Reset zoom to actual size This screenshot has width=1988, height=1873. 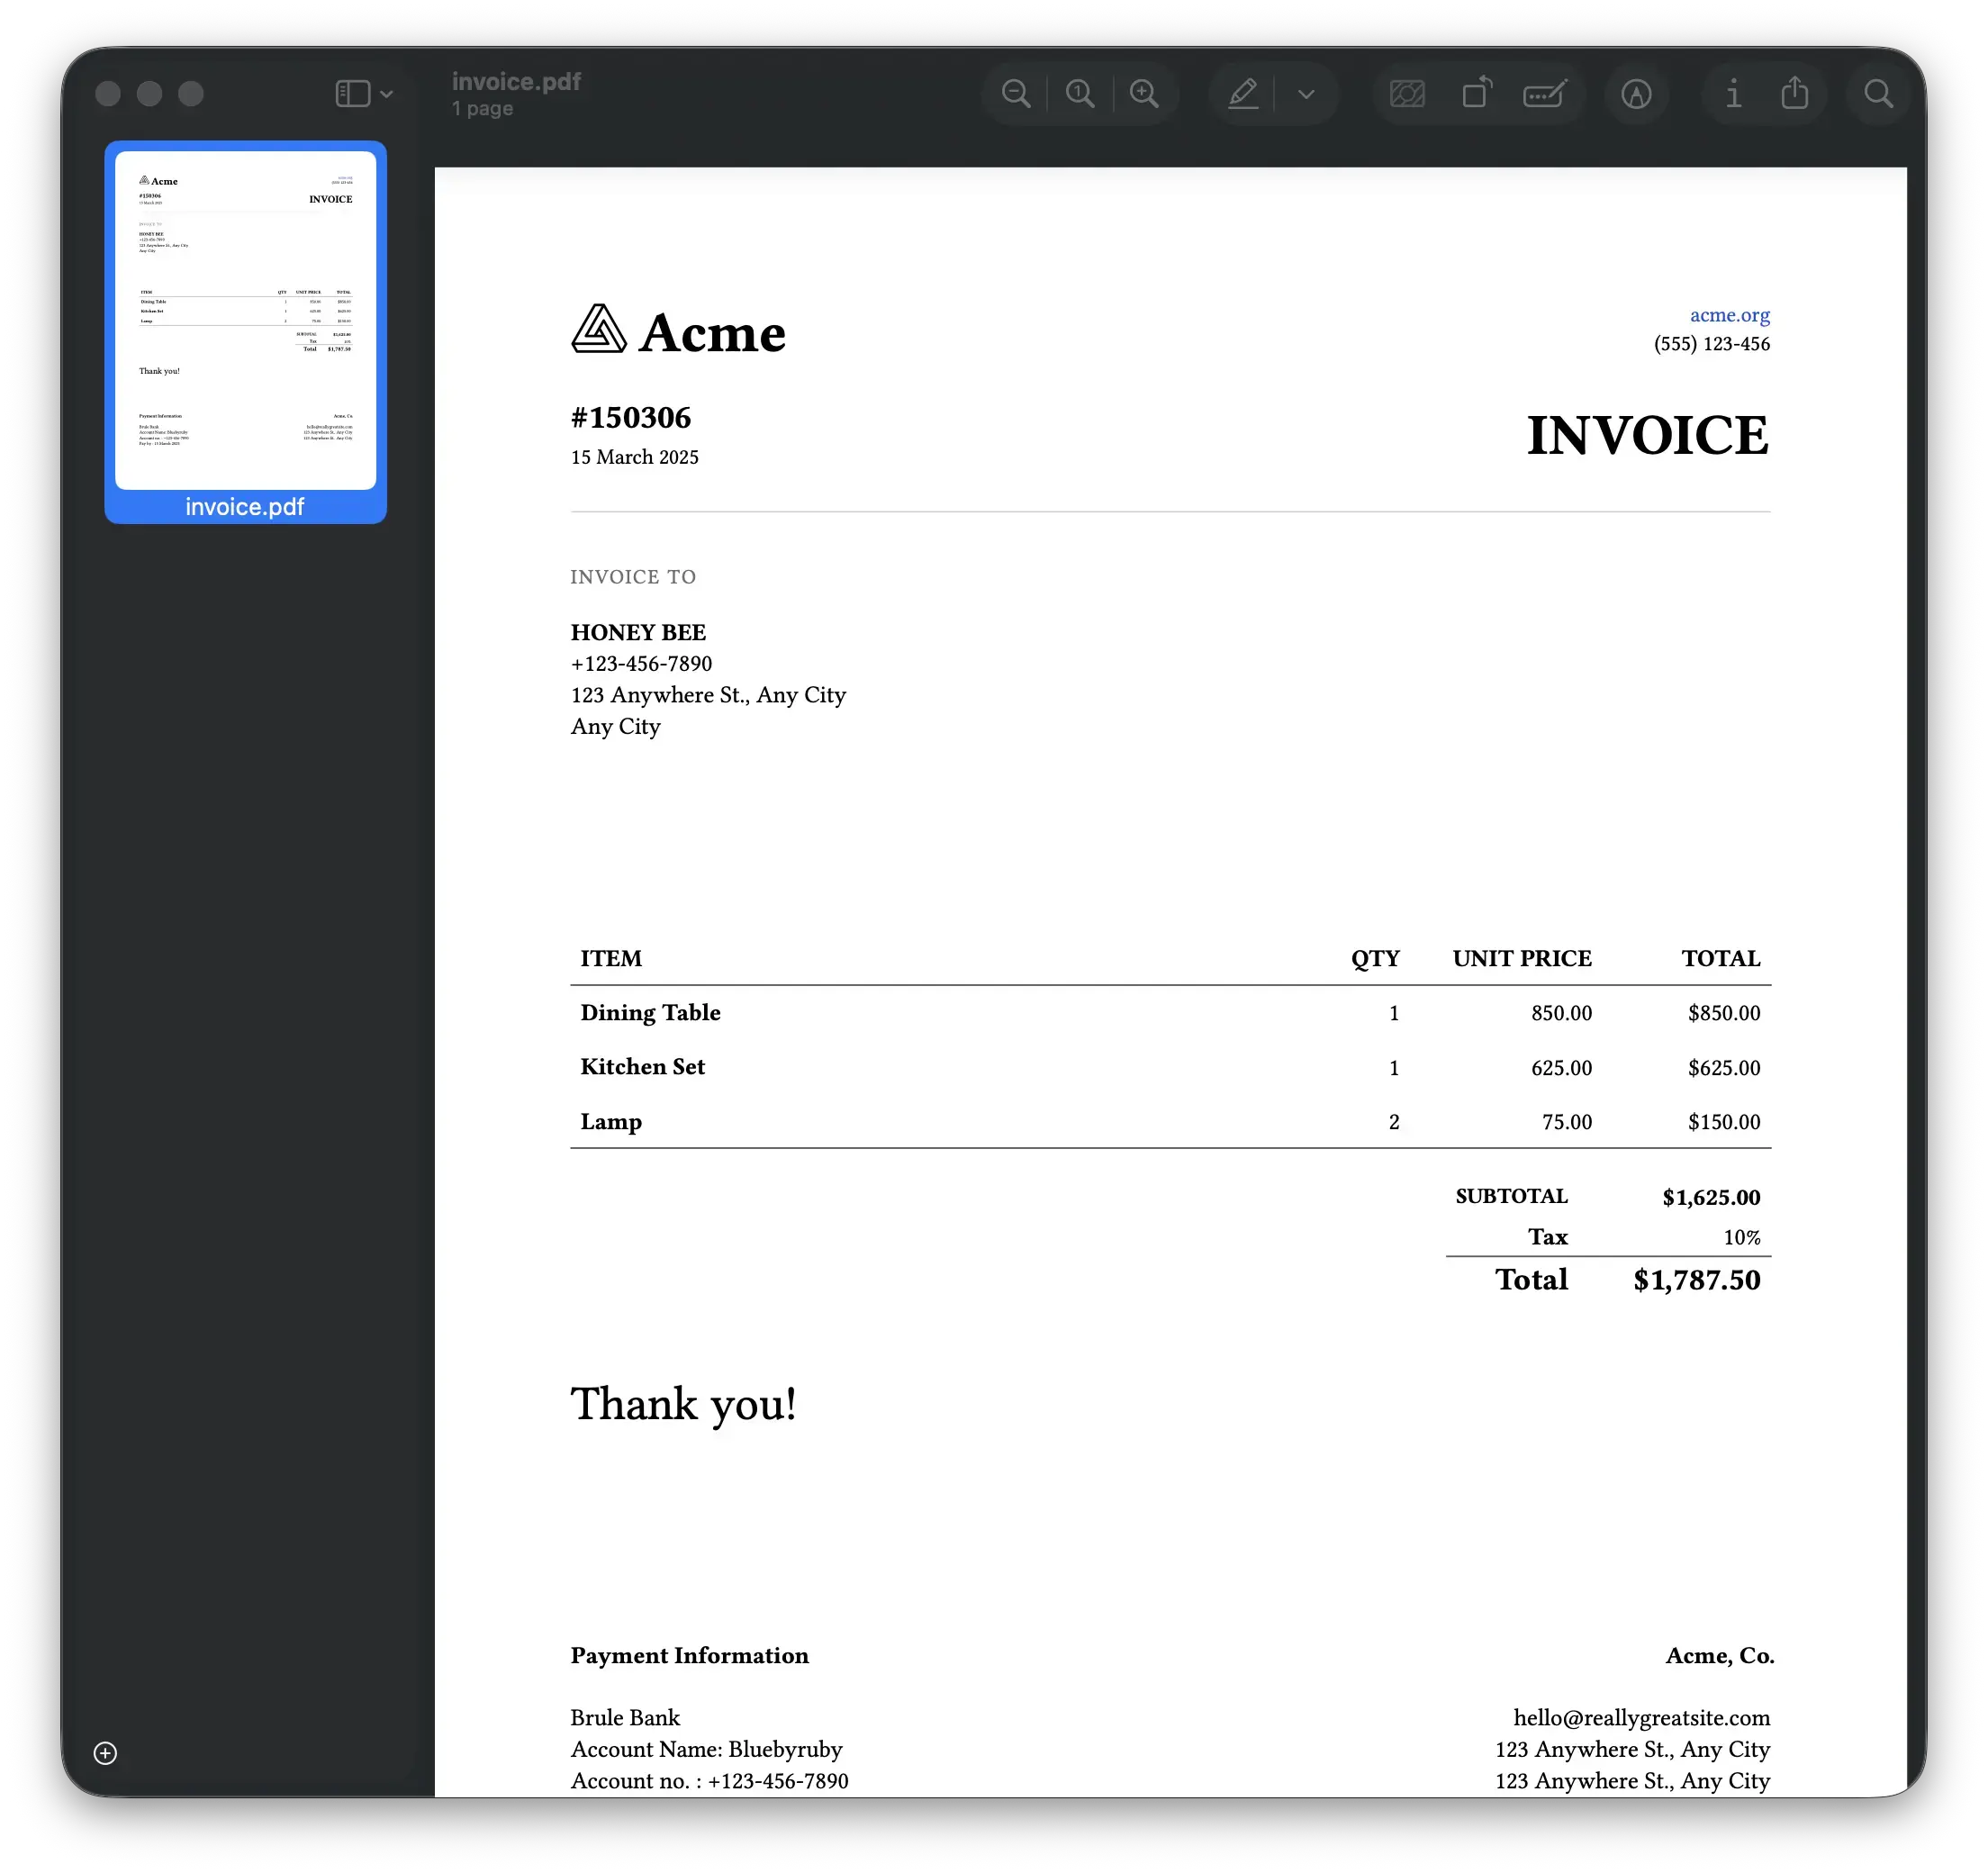tap(1080, 94)
